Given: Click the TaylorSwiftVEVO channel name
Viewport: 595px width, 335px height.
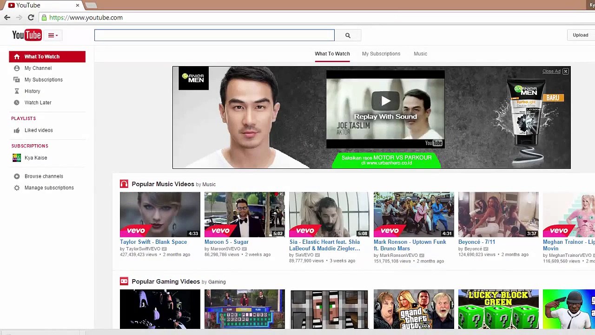Looking at the screenshot, I should (x=143, y=249).
